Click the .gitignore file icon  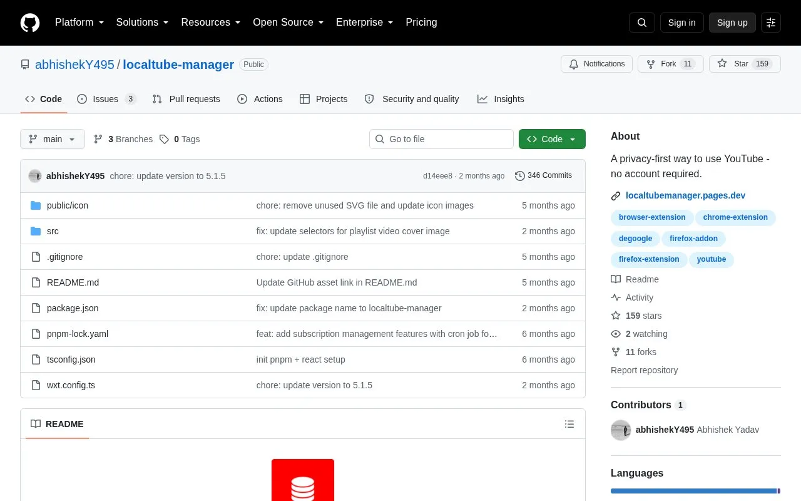click(x=36, y=257)
